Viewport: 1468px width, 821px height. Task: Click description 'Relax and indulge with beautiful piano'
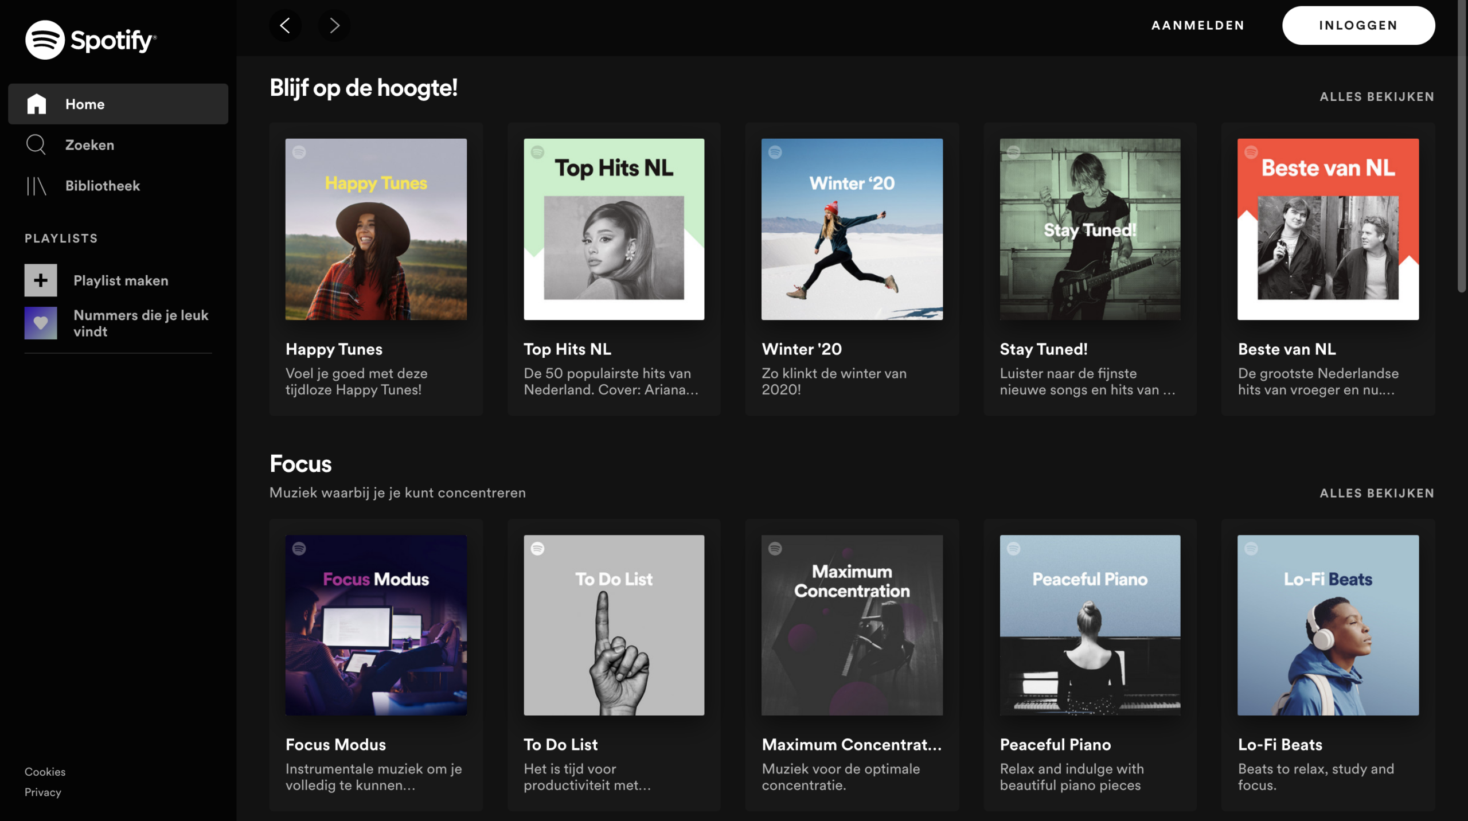pos(1071,777)
